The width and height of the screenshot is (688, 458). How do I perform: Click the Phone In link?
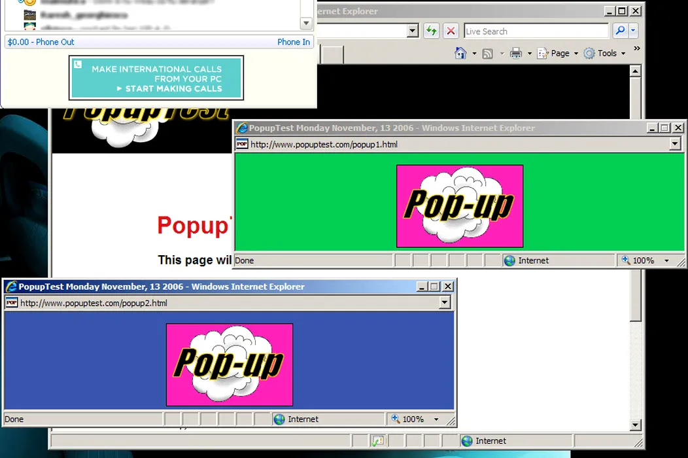(294, 42)
